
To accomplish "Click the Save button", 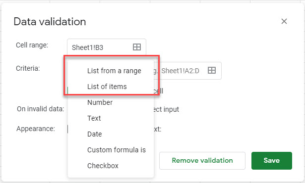I will [272, 160].
